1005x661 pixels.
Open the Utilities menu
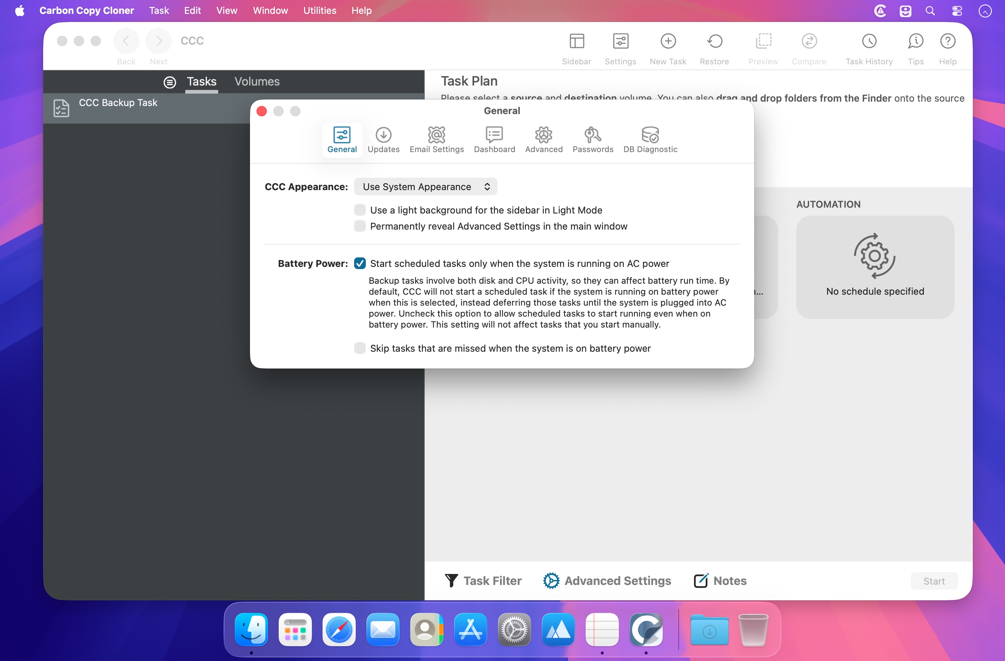(320, 11)
